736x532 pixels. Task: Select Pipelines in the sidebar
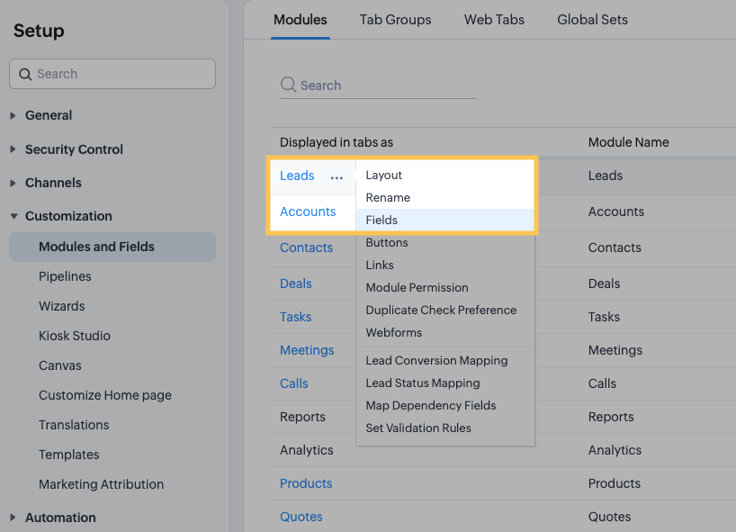pos(65,276)
